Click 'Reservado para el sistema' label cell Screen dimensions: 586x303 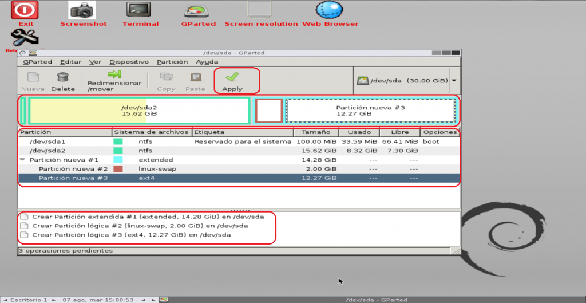coord(243,142)
